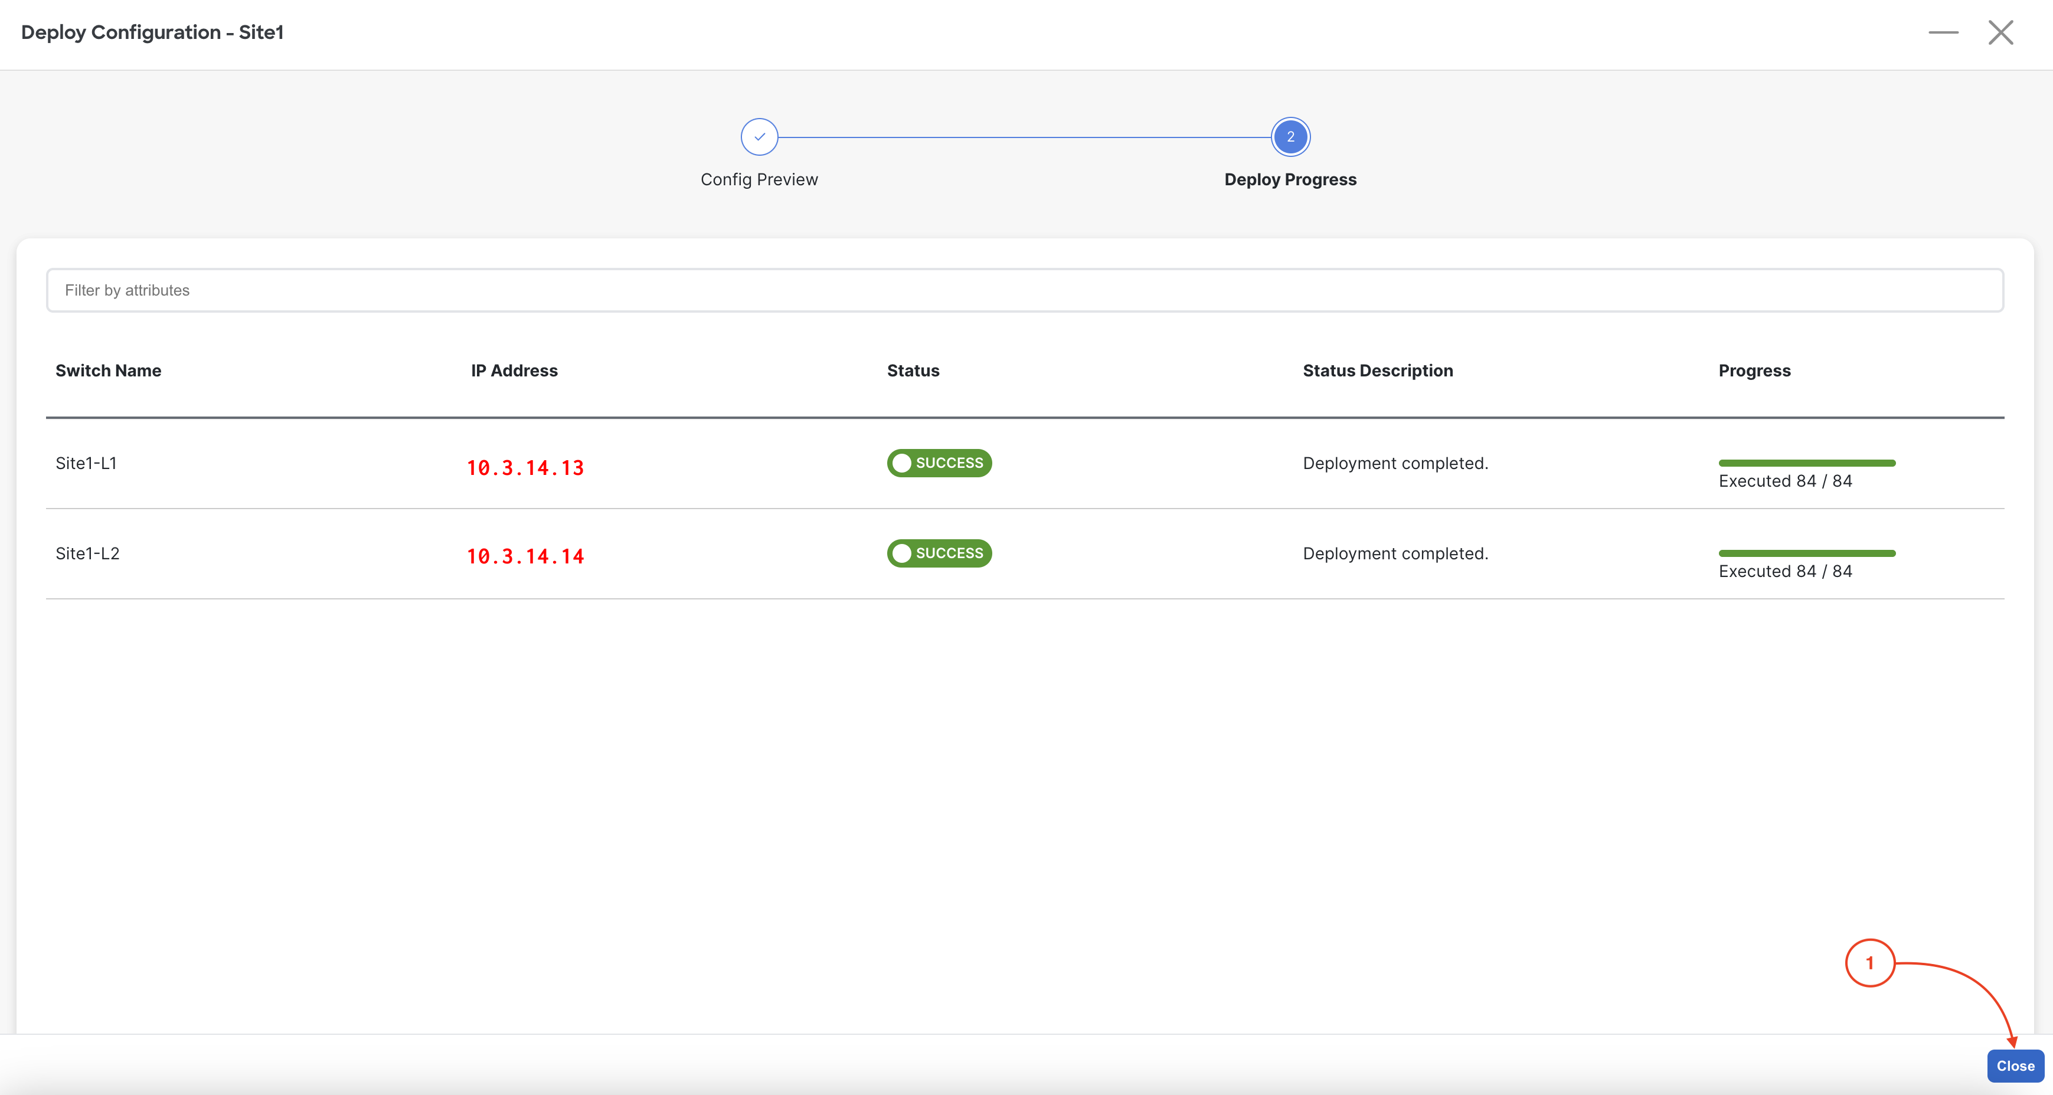This screenshot has width=2053, height=1095.
Task: Click IP address 10.3.14.13
Action: tap(525, 467)
